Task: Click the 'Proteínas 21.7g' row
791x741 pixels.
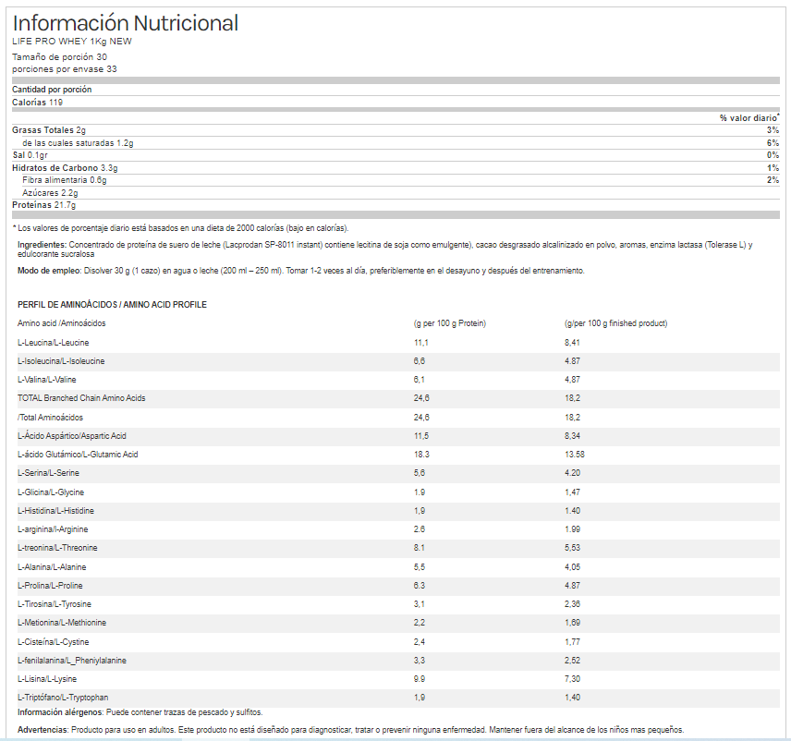Action: pyautogui.click(x=43, y=204)
